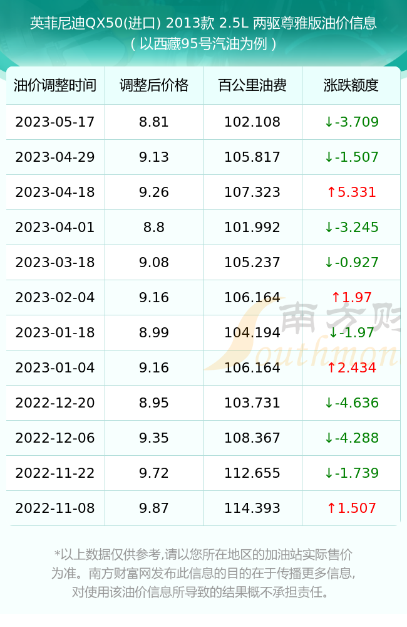
Task: Click the red up arrow beside 5.331
Action: [331, 192]
